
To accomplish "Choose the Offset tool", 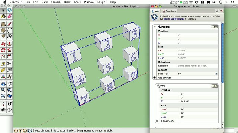I will [x=9, y=56].
